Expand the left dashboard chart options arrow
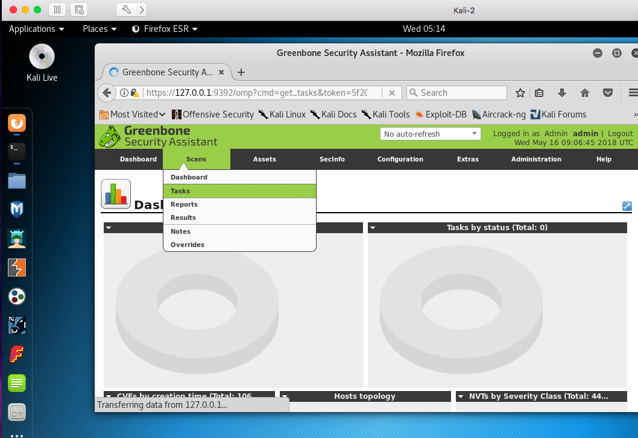The image size is (638, 438). tap(108, 228)
